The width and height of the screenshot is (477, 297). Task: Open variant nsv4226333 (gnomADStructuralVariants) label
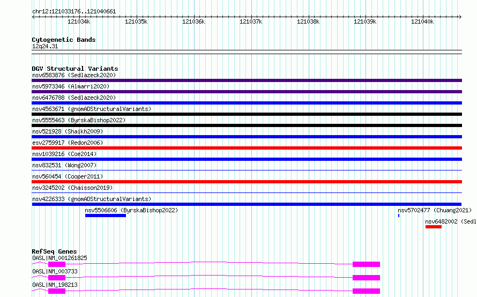point(92,199)
